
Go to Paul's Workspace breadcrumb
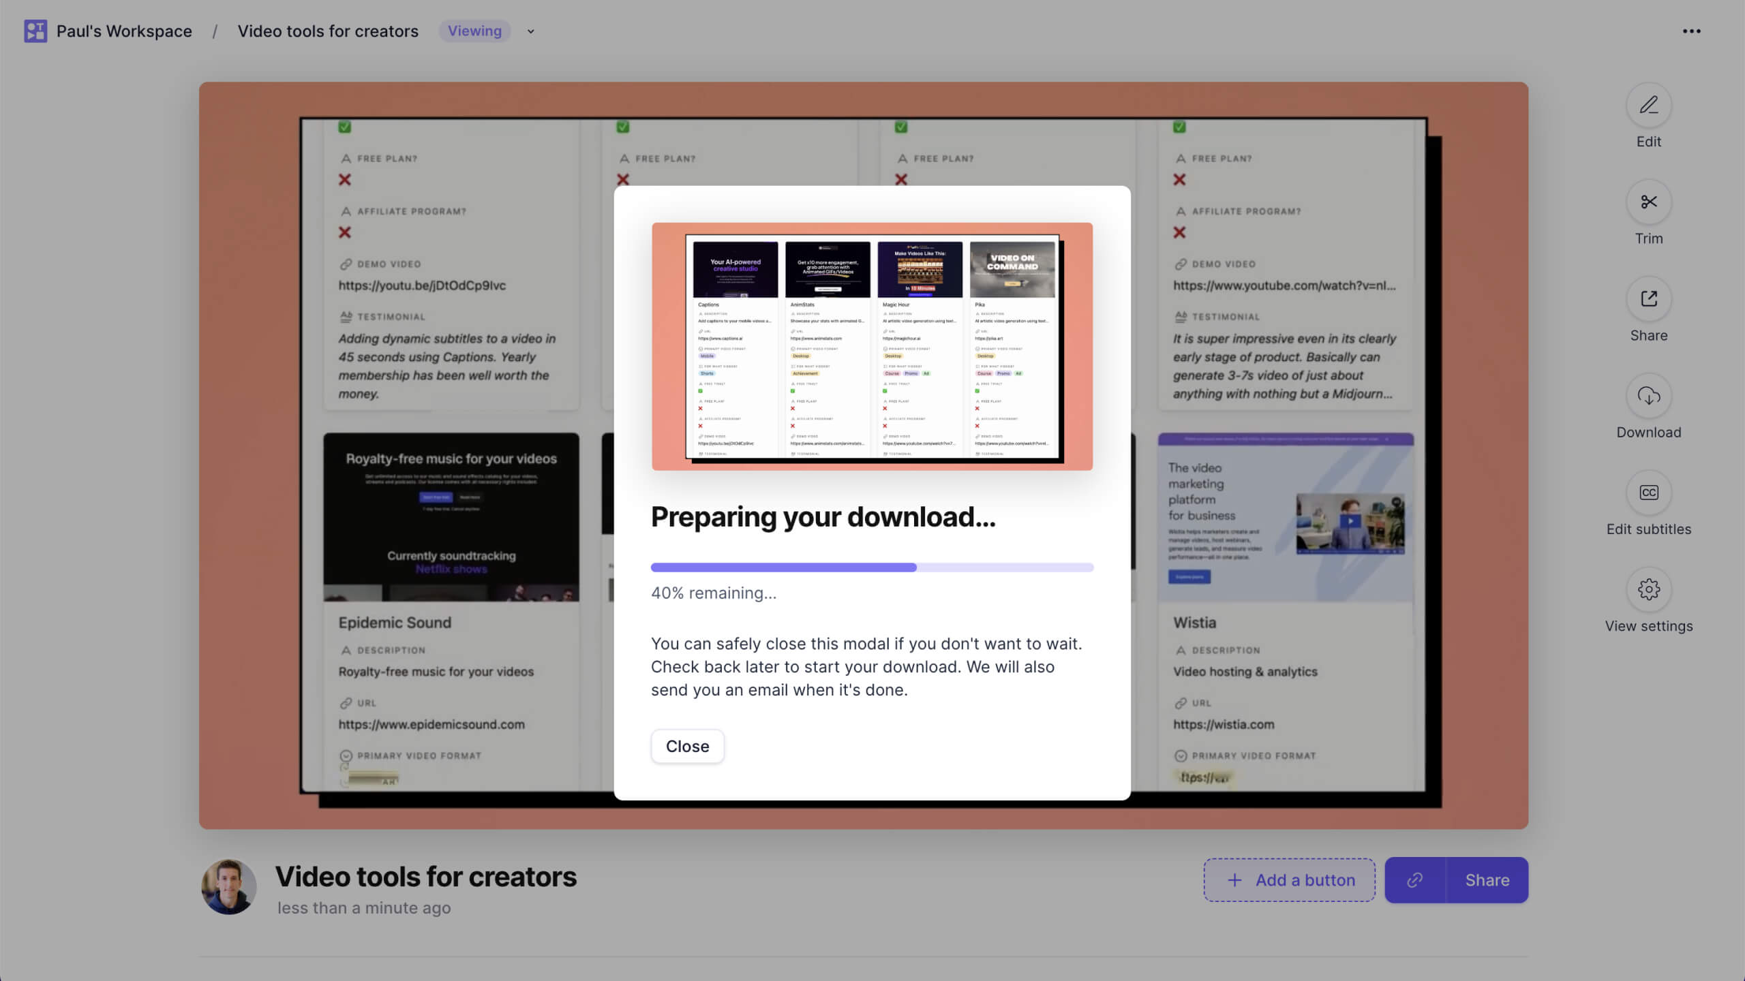click(x=124, y=31)
